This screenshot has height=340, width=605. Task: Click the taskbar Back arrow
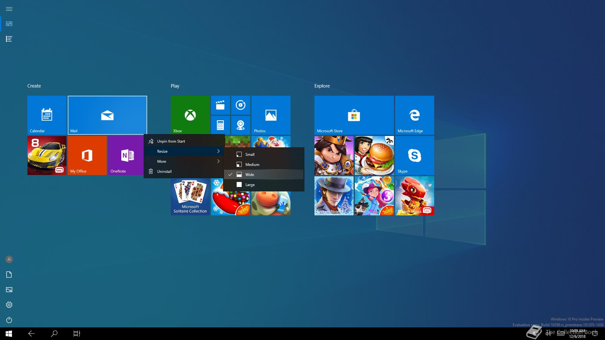32,334
